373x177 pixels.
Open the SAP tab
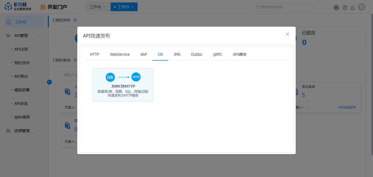click(144, 54)
